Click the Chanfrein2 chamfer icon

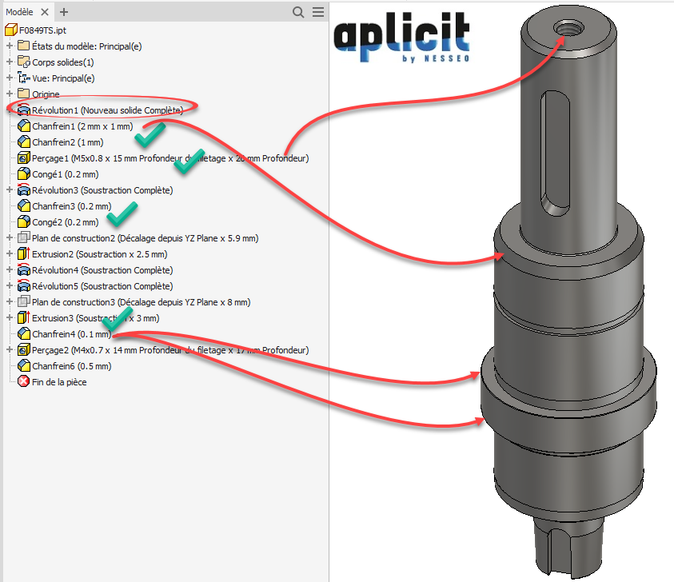pos(24,142)
